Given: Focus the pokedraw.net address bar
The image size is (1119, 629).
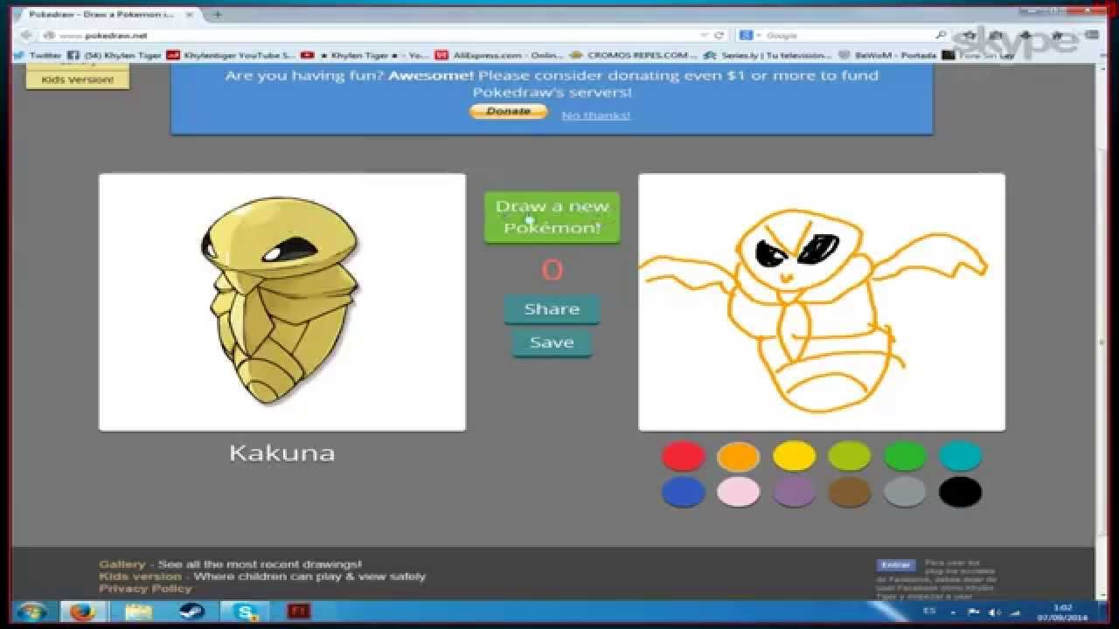Looking at the screenshot, I should tap(376, 36).
